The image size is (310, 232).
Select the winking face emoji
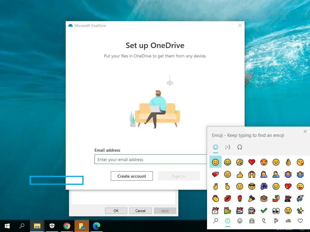pyautogui.click(x=240, y=186)
